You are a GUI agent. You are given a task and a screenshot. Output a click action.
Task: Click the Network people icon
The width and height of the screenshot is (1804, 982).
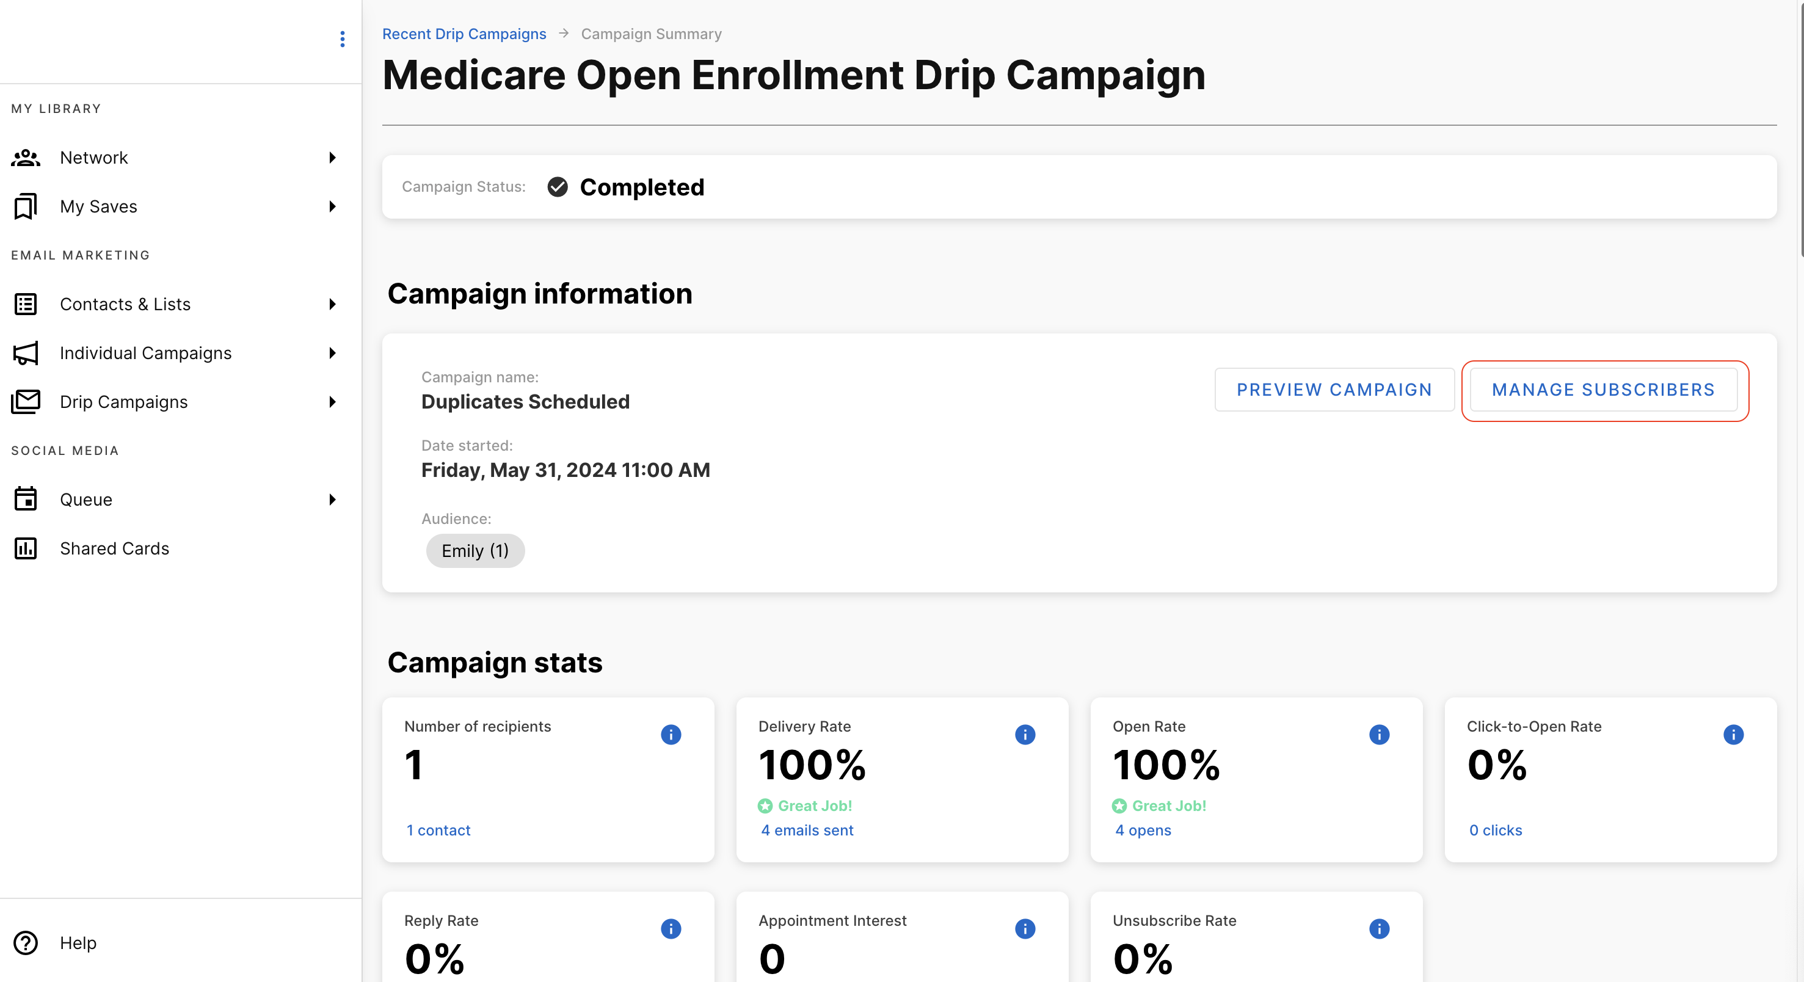click(26, 158)
